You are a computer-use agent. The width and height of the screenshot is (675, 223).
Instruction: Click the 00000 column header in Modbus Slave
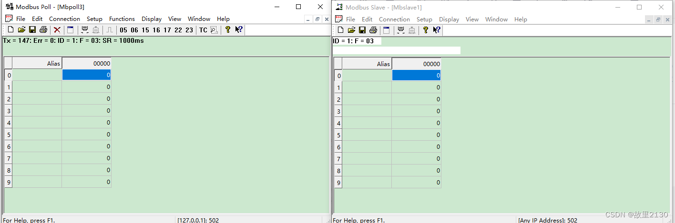tap(416, 64)
